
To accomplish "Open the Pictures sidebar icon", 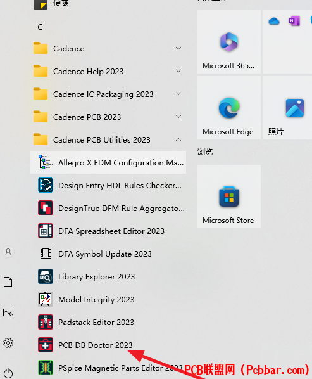I will coord(8,312).
